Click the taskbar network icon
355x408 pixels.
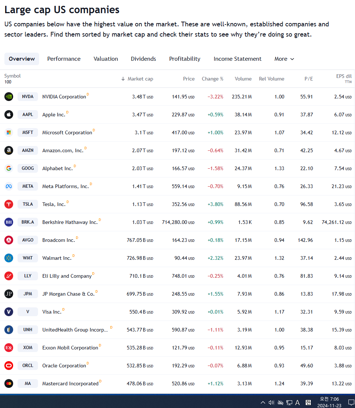[289, 403]
